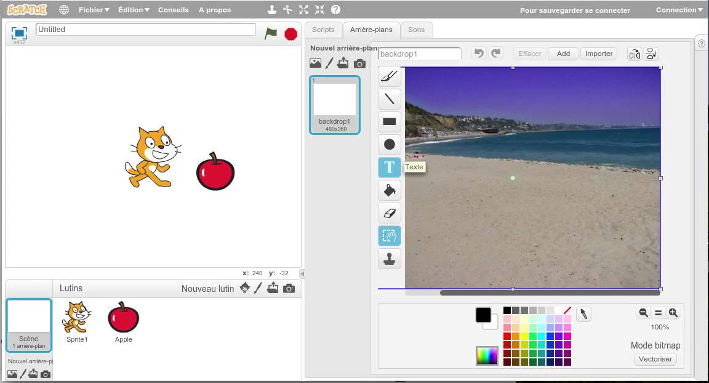This screenshot has width=709, height=383.
Task: Open the Connection dropdown
Action: 679,9
